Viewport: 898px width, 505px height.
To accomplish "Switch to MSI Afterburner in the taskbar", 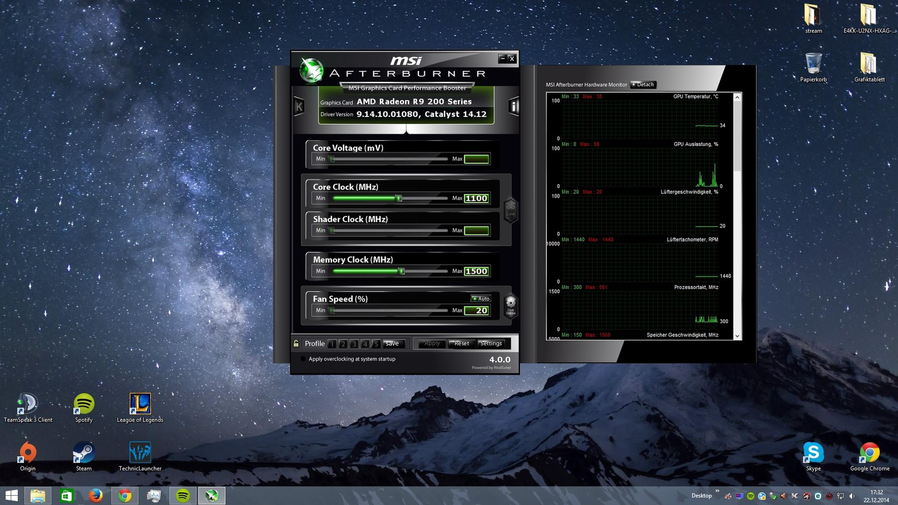I will click(212, 496).
